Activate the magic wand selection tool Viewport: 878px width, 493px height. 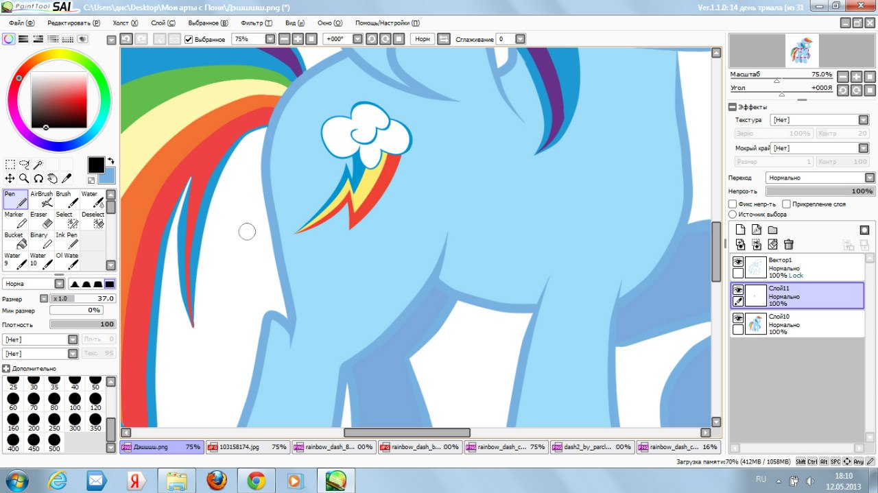38,165
